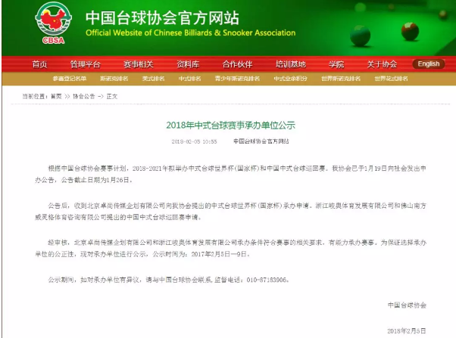Open the 管理平台 menu item
The image size is (456, 338).
[x=85, y=64]
